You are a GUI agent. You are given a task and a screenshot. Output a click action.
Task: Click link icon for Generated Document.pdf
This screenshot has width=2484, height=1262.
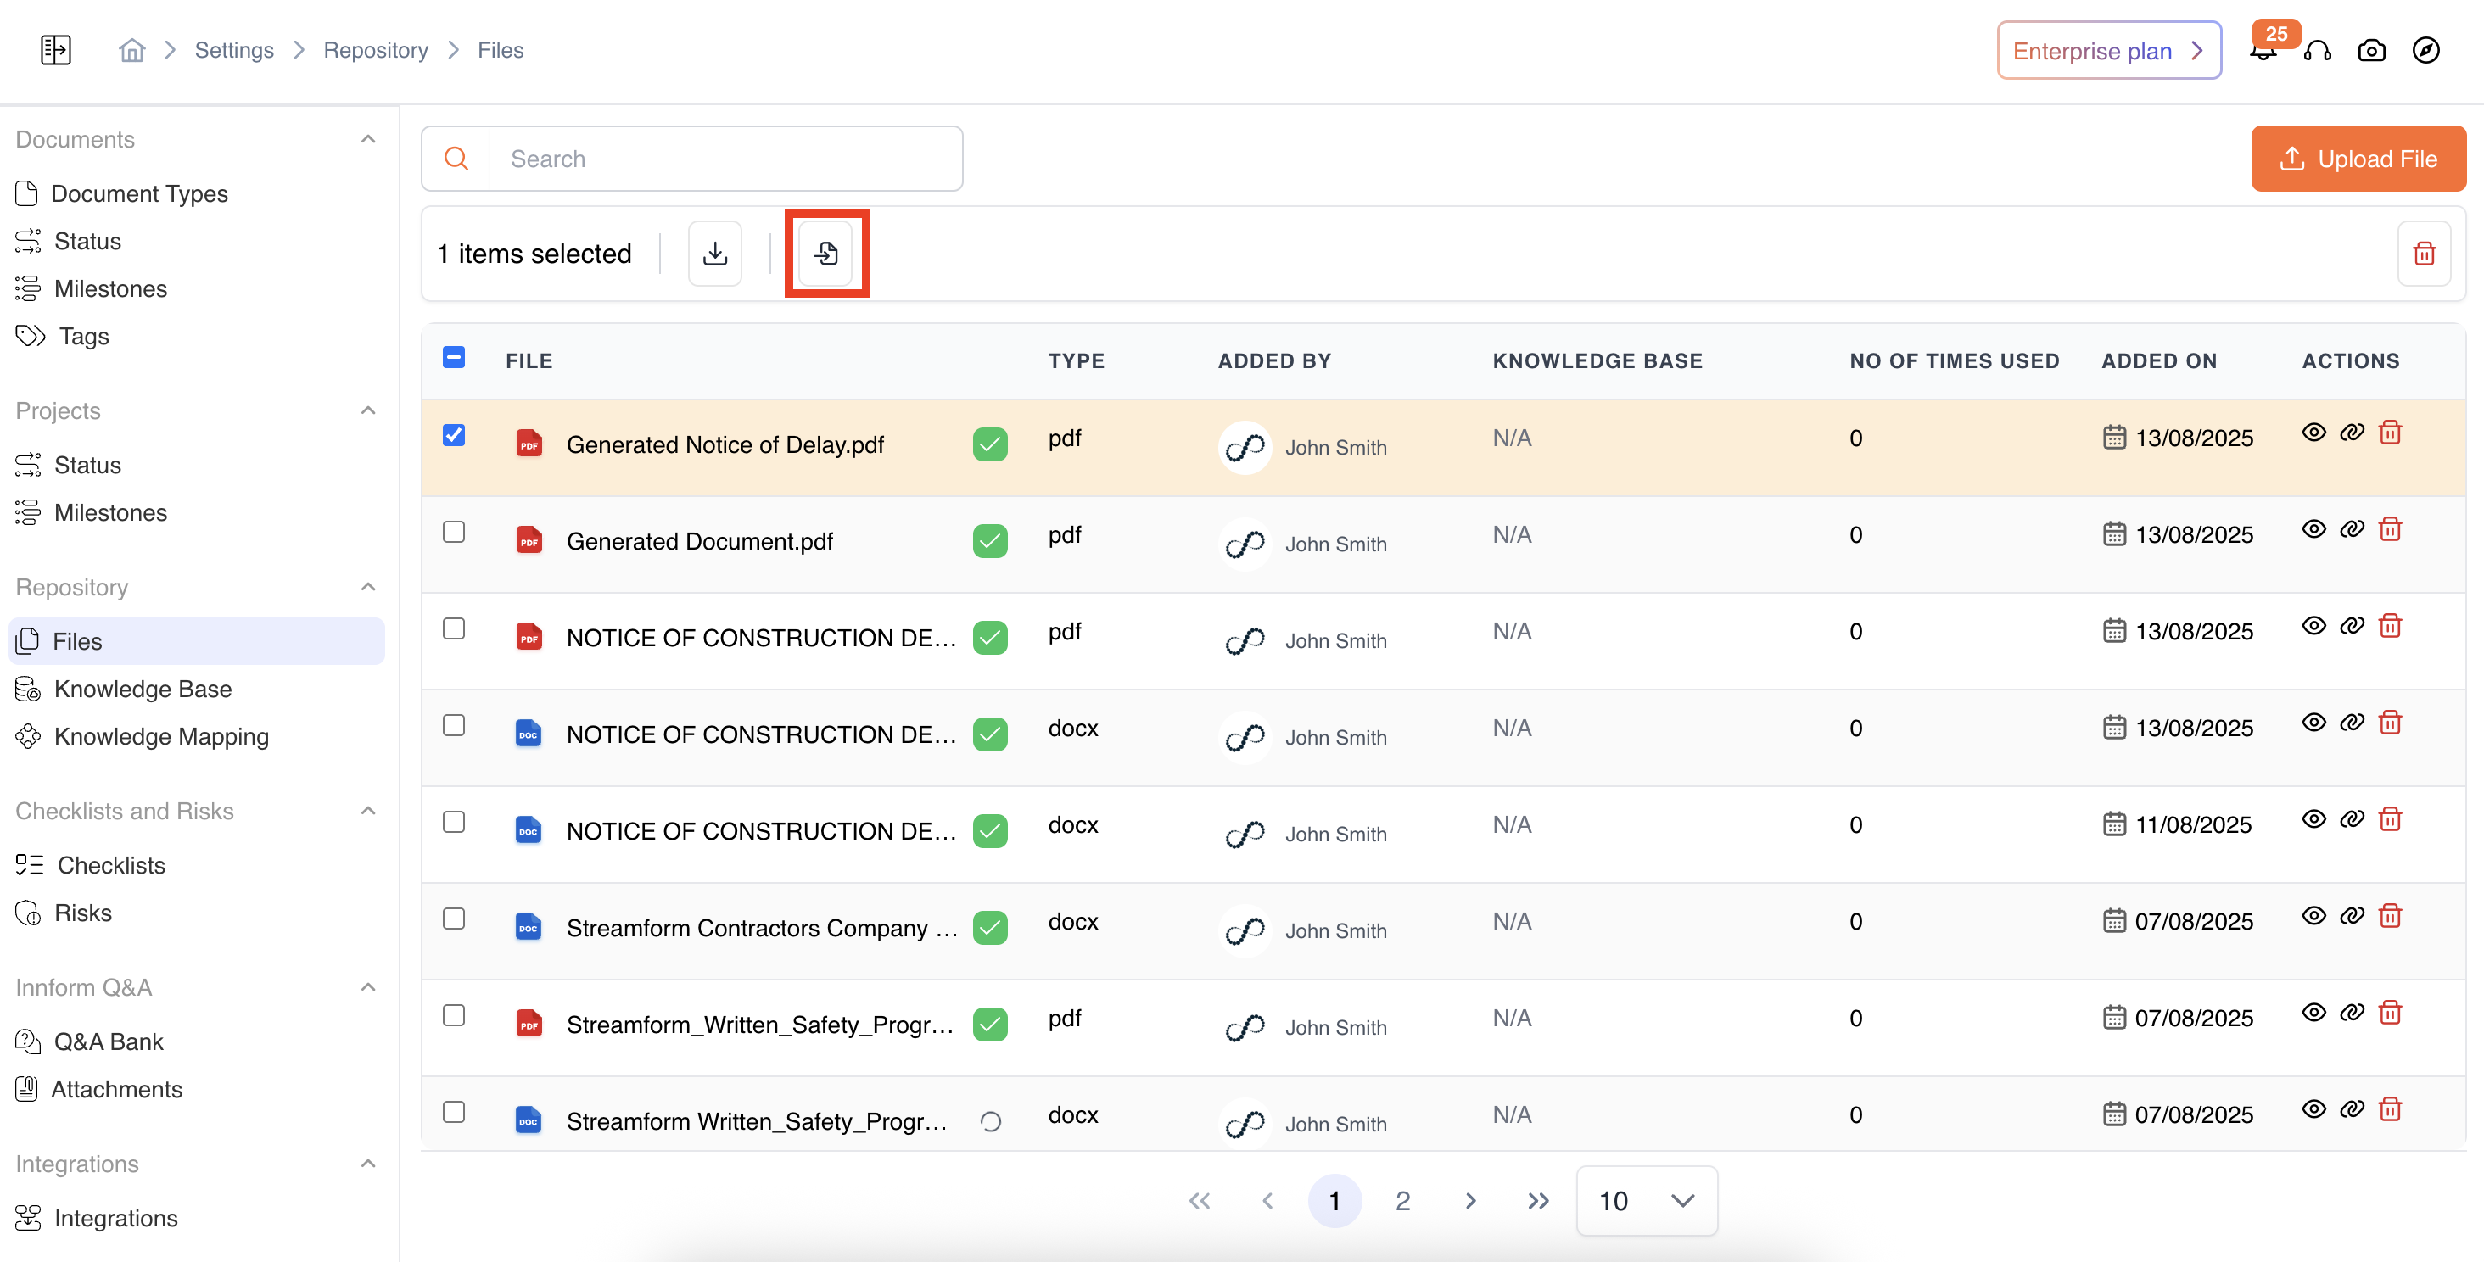(2351, 529)
